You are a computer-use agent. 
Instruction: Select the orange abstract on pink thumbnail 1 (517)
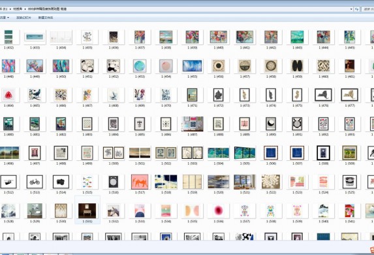tap(140, 182)
